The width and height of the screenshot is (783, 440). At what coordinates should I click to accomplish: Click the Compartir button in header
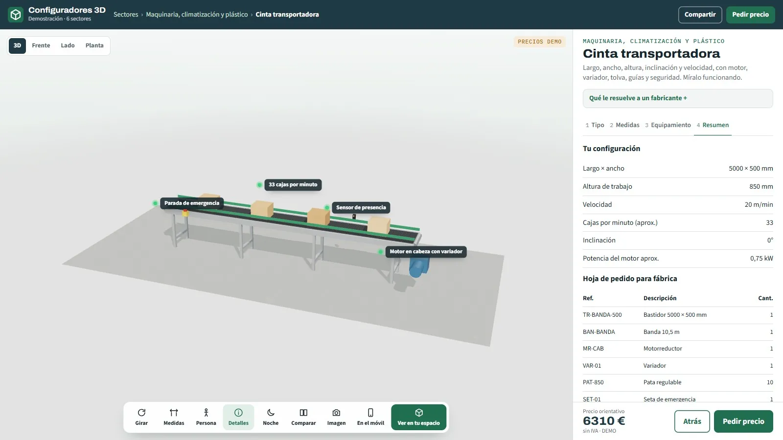pos(700,15)
